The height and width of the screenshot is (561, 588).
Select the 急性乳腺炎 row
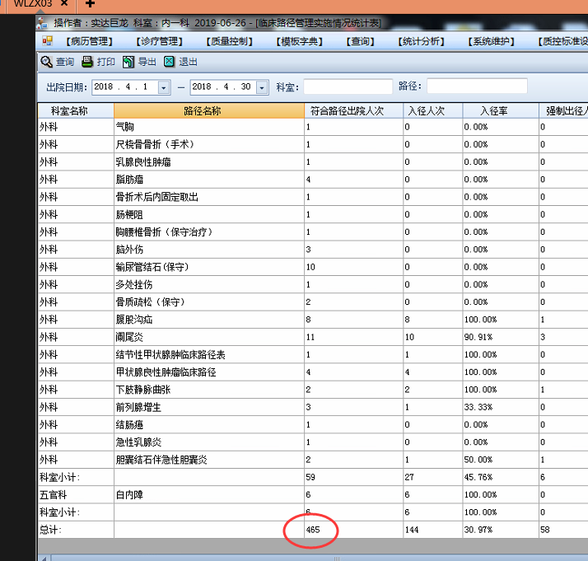point(313,442)
